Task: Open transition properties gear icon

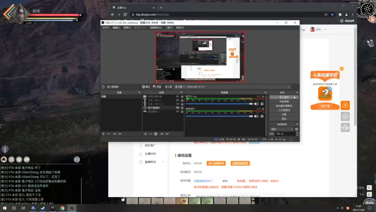Action: (x=297, y=129)
